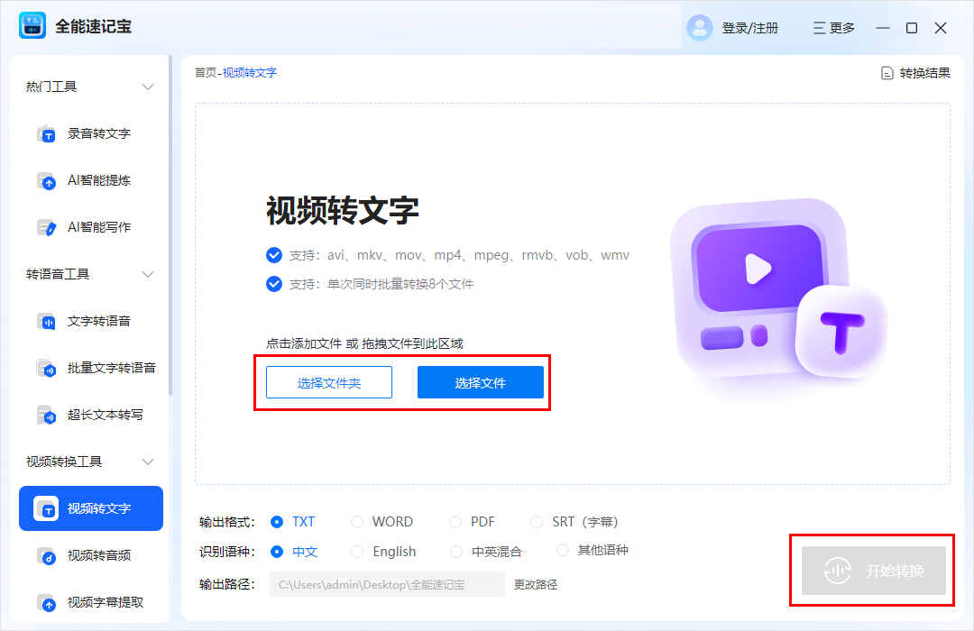The height and width of the screenshot is (631, 974).
Task: Open the AI智能写作 feature
Action: 81,227
